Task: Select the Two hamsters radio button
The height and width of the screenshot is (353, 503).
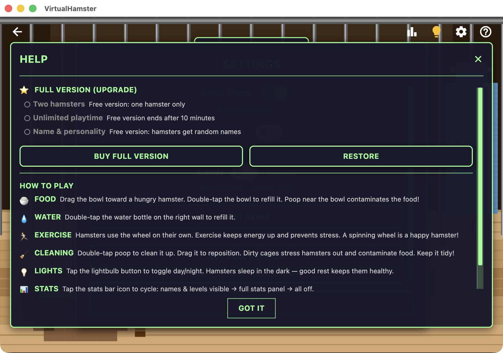Action: (27, 104)
